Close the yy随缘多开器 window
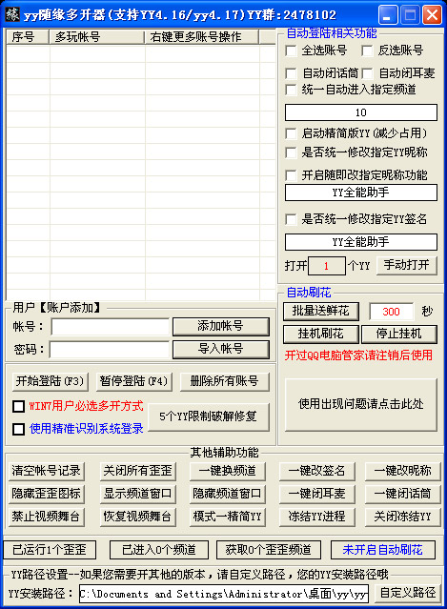447x609 pixels. click(x=433, y=14)
